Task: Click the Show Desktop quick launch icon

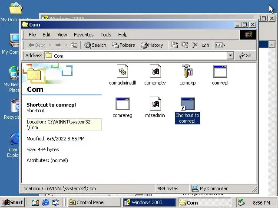Action: (x=36, y=202)
